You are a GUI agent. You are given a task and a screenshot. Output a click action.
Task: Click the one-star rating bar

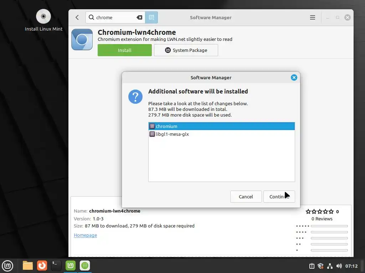(x=329, y=250)
